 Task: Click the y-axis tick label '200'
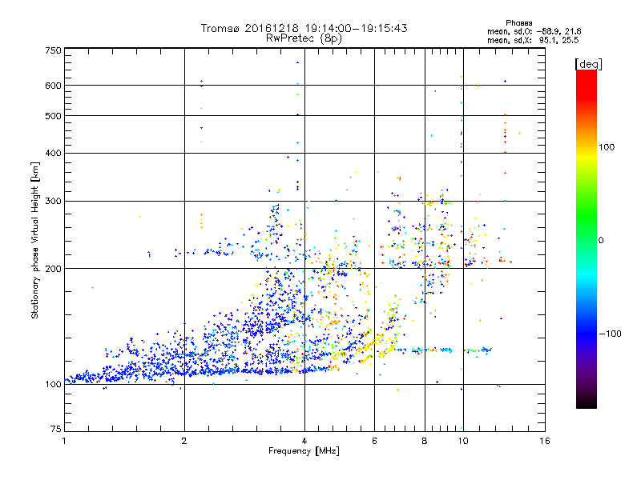54,269
